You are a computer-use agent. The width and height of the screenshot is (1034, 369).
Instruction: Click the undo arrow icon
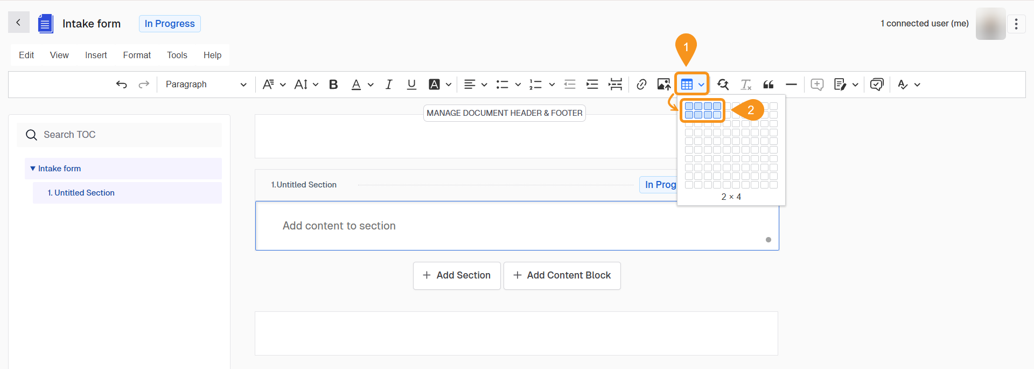[122, 85]
